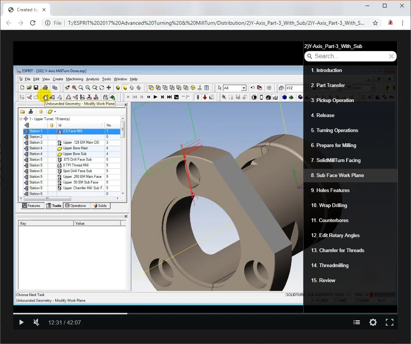Click the machine setup icon beside the folder

tap(31, 111)
